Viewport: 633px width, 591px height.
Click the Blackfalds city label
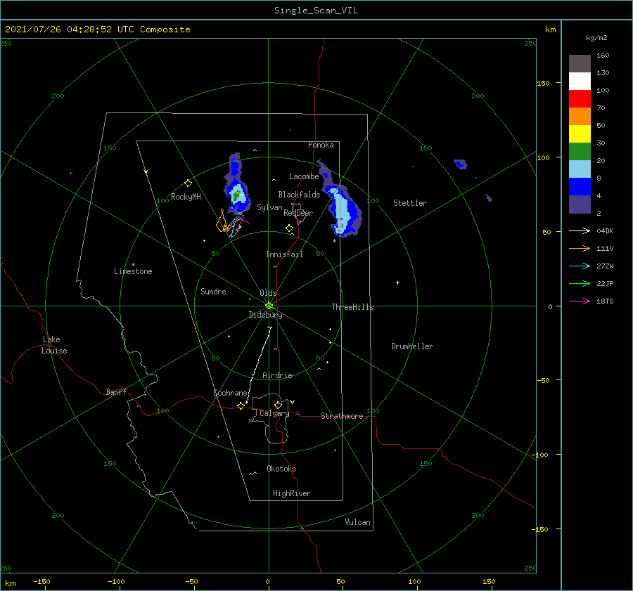pos(299,195)
